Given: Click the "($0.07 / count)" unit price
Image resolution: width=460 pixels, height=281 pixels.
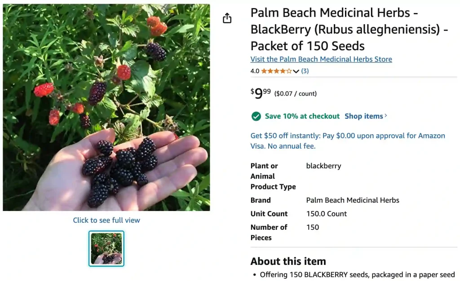Looking at the screenshot, I should pos(296,94).
